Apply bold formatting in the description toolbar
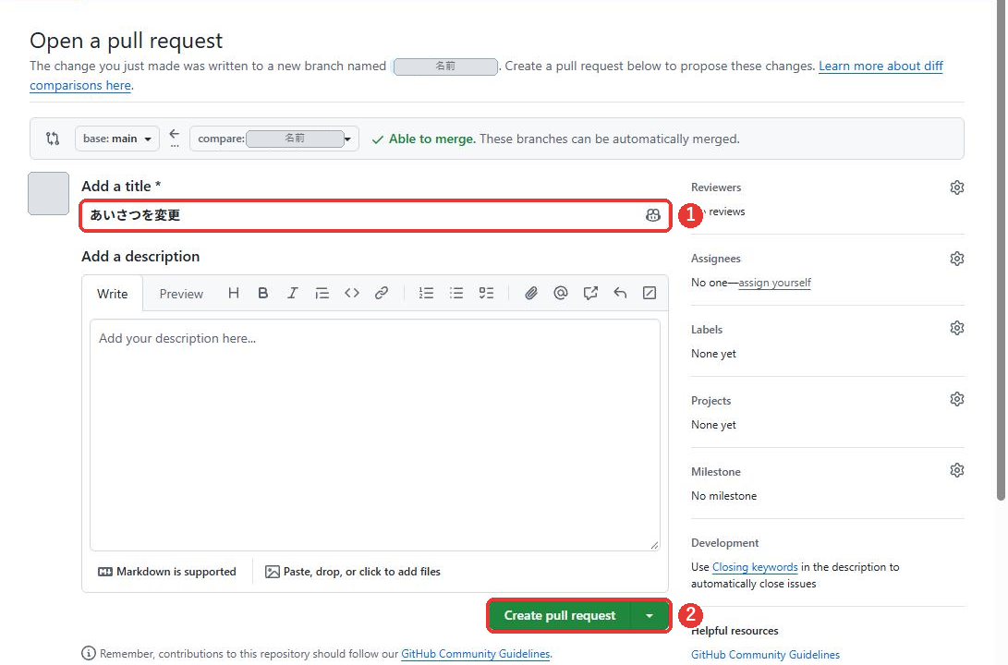This screenshot has height=665, width=1008. [x=263, y=293]
